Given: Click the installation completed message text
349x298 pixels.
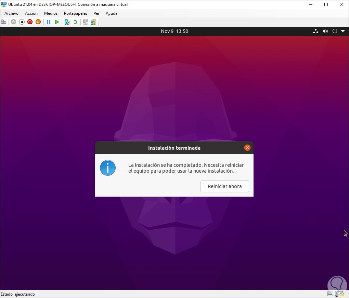Looking at the screenshot, I should (186, 168).
